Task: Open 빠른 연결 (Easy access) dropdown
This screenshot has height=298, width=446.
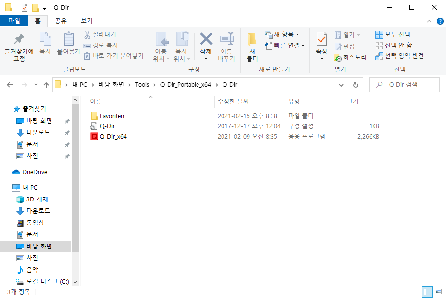Action: point(285,45)
